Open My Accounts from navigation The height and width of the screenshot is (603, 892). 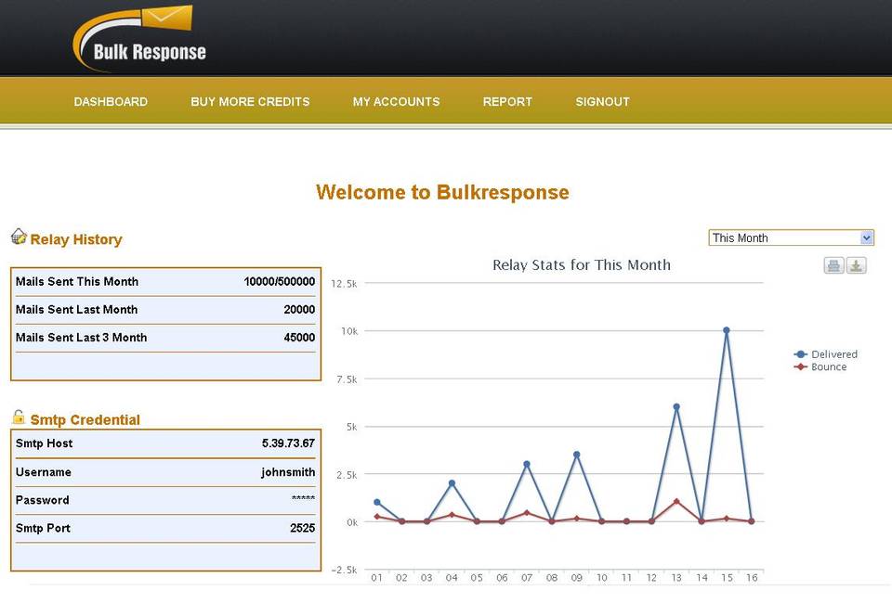396,102
